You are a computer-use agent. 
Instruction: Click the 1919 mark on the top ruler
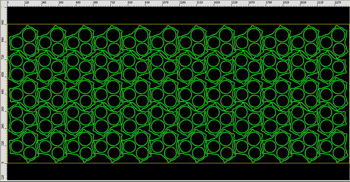(x=285, y=2)
